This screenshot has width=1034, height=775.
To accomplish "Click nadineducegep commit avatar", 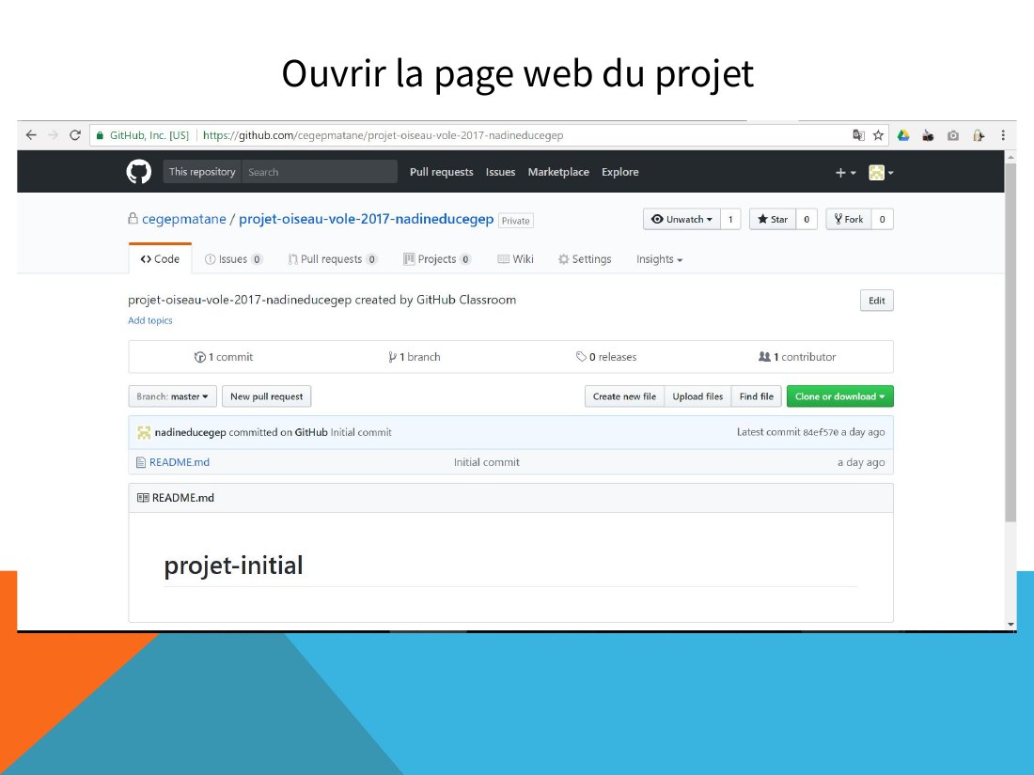I will click(x=144, y=432).
